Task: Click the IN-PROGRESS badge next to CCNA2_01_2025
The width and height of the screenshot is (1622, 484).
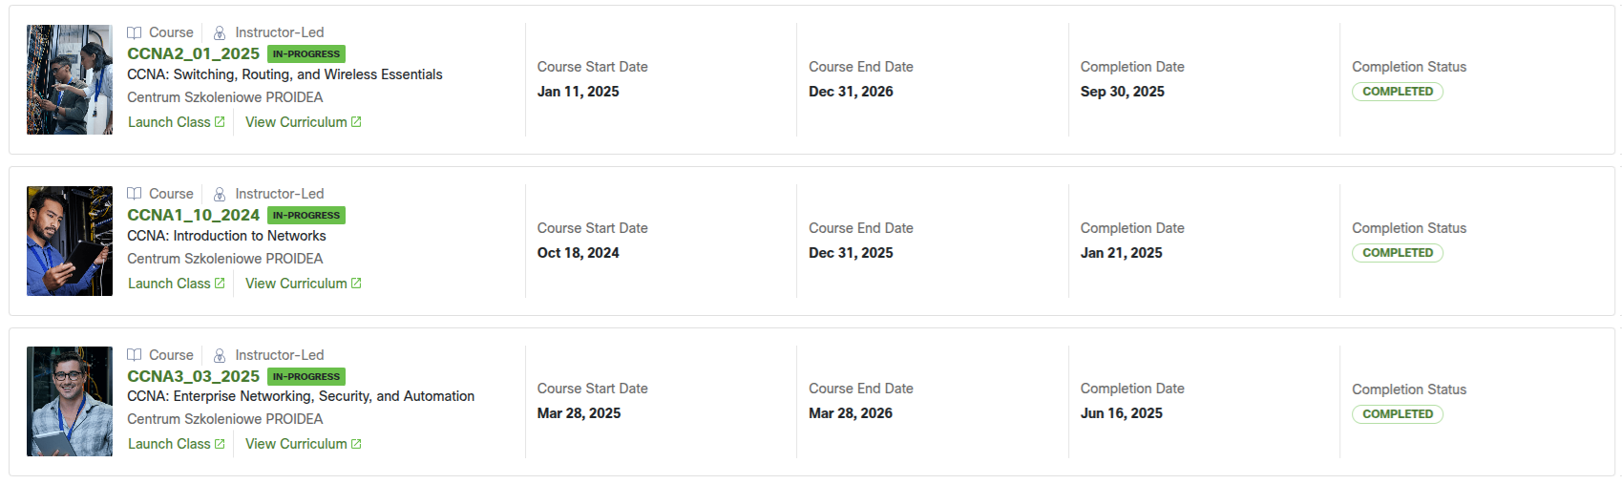Action: pos(306,54)
